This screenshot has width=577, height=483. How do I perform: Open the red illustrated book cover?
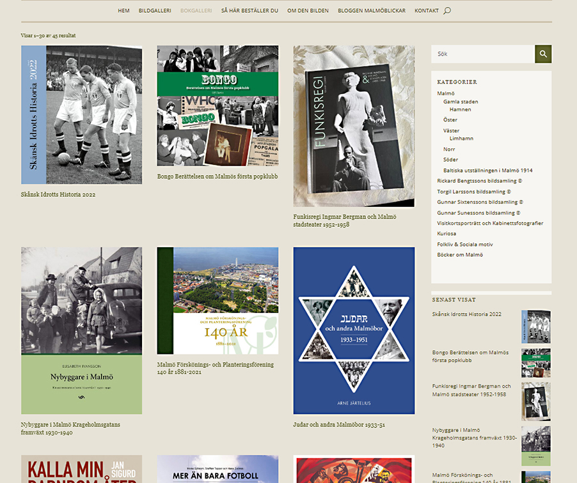(x=354, y=469)
